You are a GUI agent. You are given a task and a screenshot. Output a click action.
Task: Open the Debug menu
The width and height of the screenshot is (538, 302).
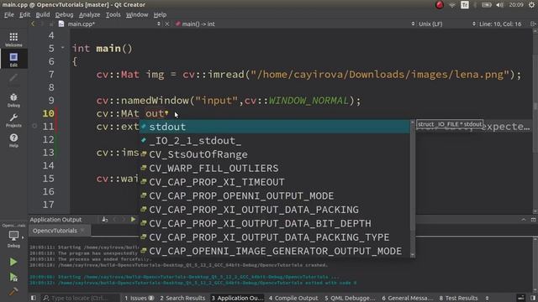point(64,15)
